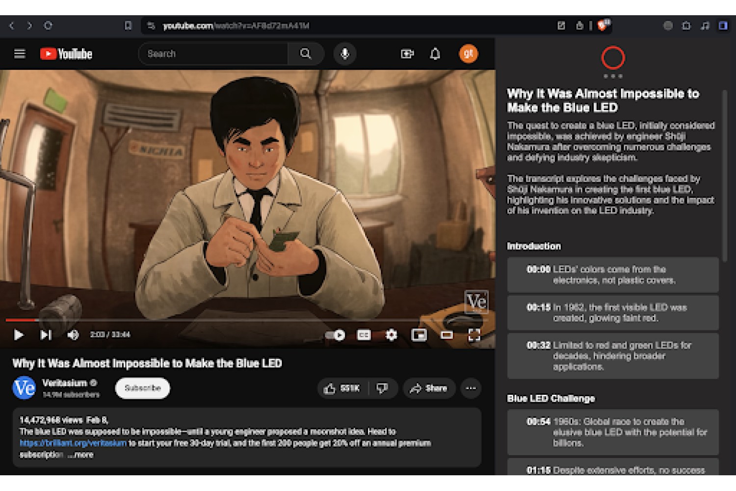The width and height of the screenshot is (736, 491).
Task: Jump to 00:15 first visible LED entry
Action: click(x=613, y=313)
